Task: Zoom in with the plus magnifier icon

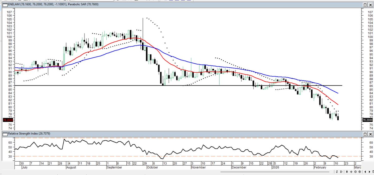Action: [x=360, y=172]
